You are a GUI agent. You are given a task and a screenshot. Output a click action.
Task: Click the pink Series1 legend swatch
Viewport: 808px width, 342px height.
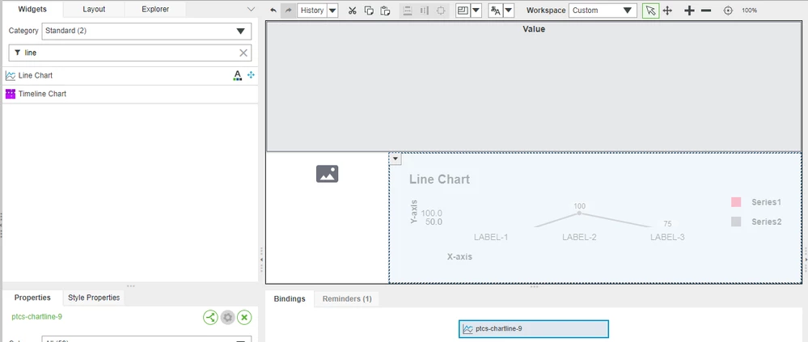point(736,202)
